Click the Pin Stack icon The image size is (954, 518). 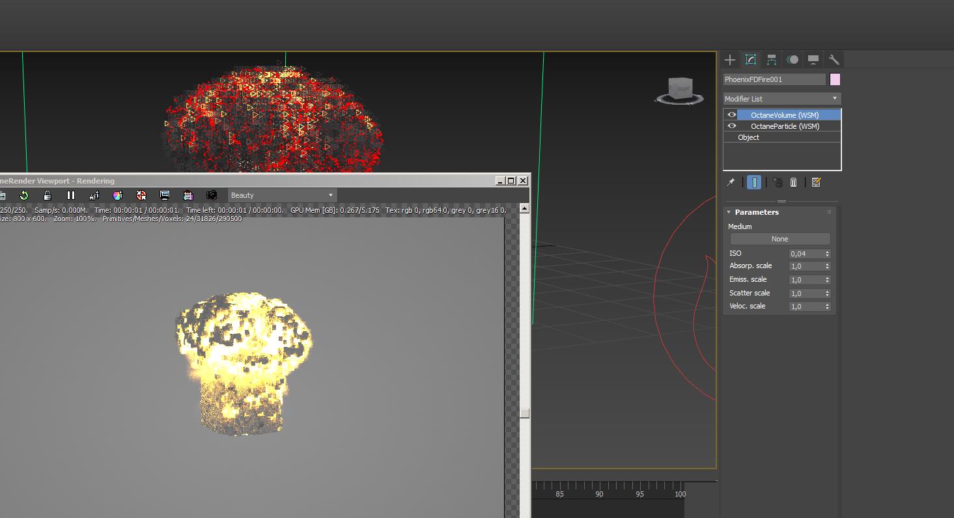(x=731, y=182)
